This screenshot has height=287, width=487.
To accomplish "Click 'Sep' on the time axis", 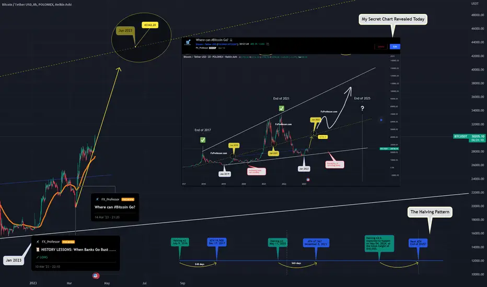I will pos(183,283).
